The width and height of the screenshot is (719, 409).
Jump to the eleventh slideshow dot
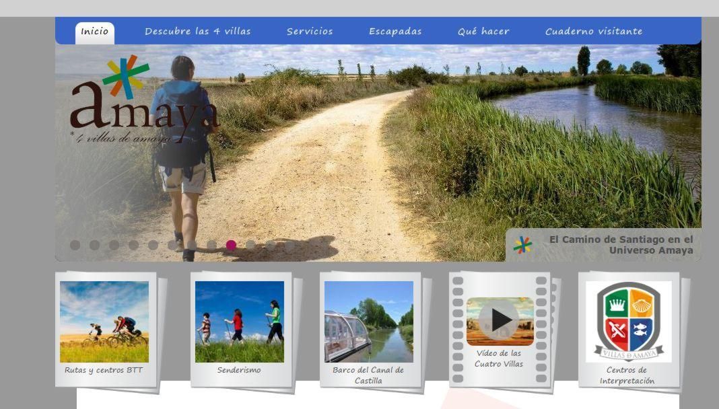pos(270,245)
